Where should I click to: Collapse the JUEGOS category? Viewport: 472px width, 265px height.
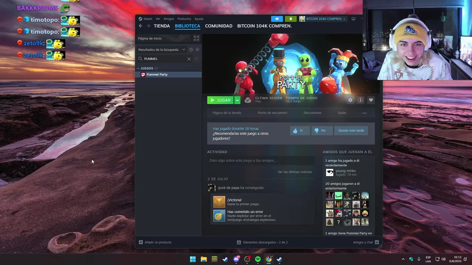[x=138, y=68]
